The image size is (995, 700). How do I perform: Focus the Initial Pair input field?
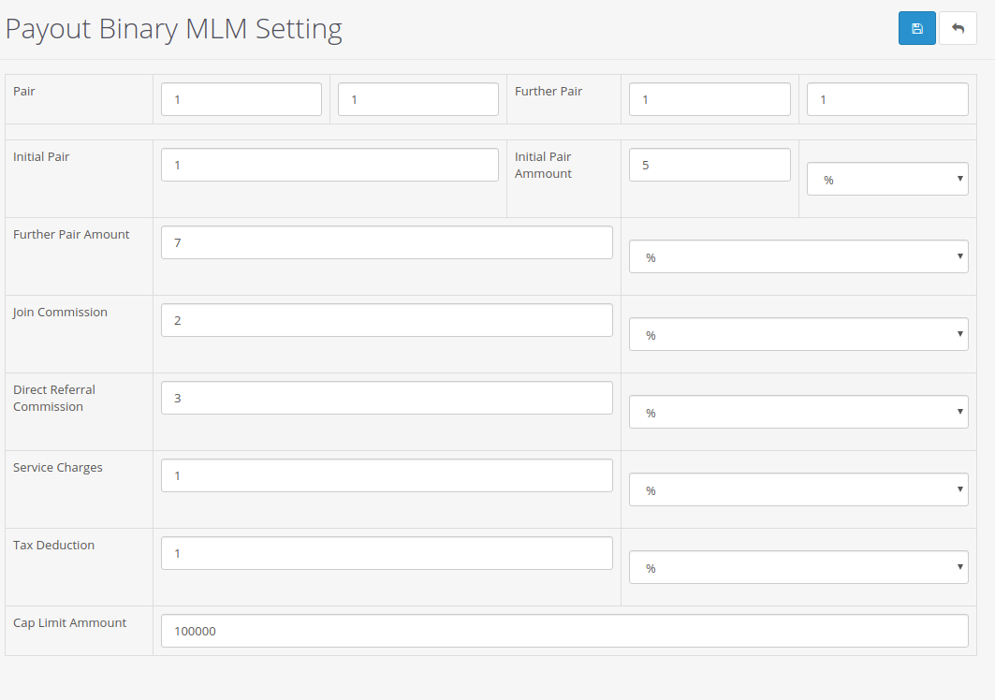[329, 165]
